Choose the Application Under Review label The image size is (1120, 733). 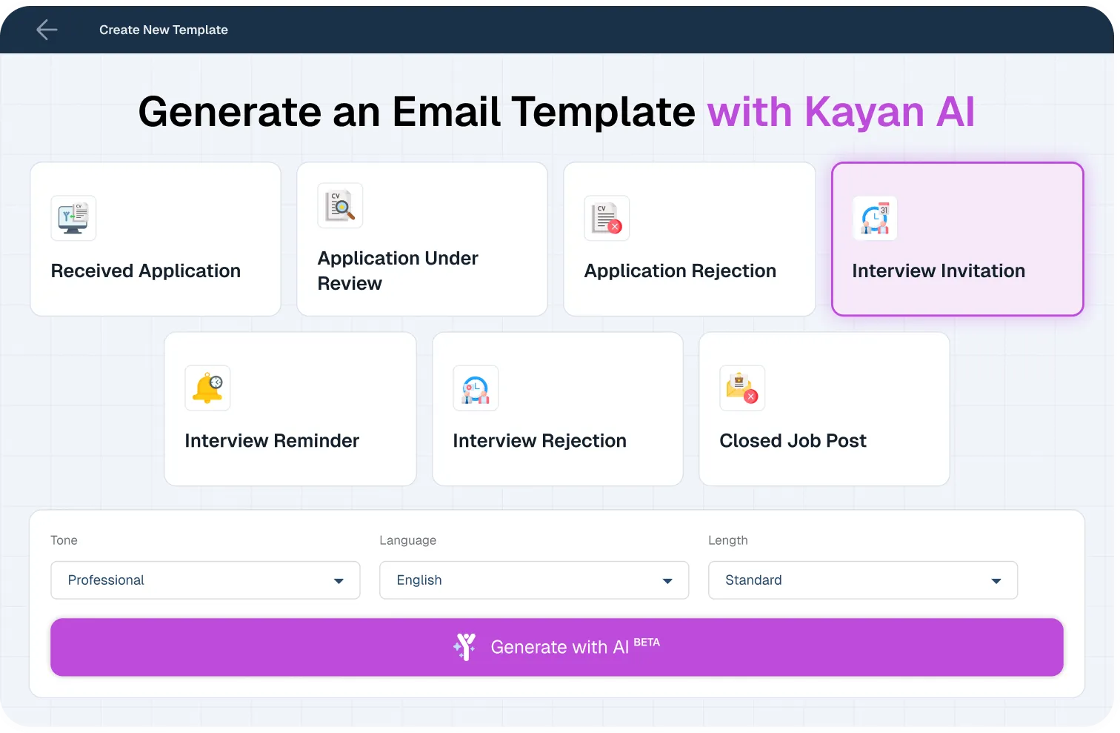pos(398,271)
